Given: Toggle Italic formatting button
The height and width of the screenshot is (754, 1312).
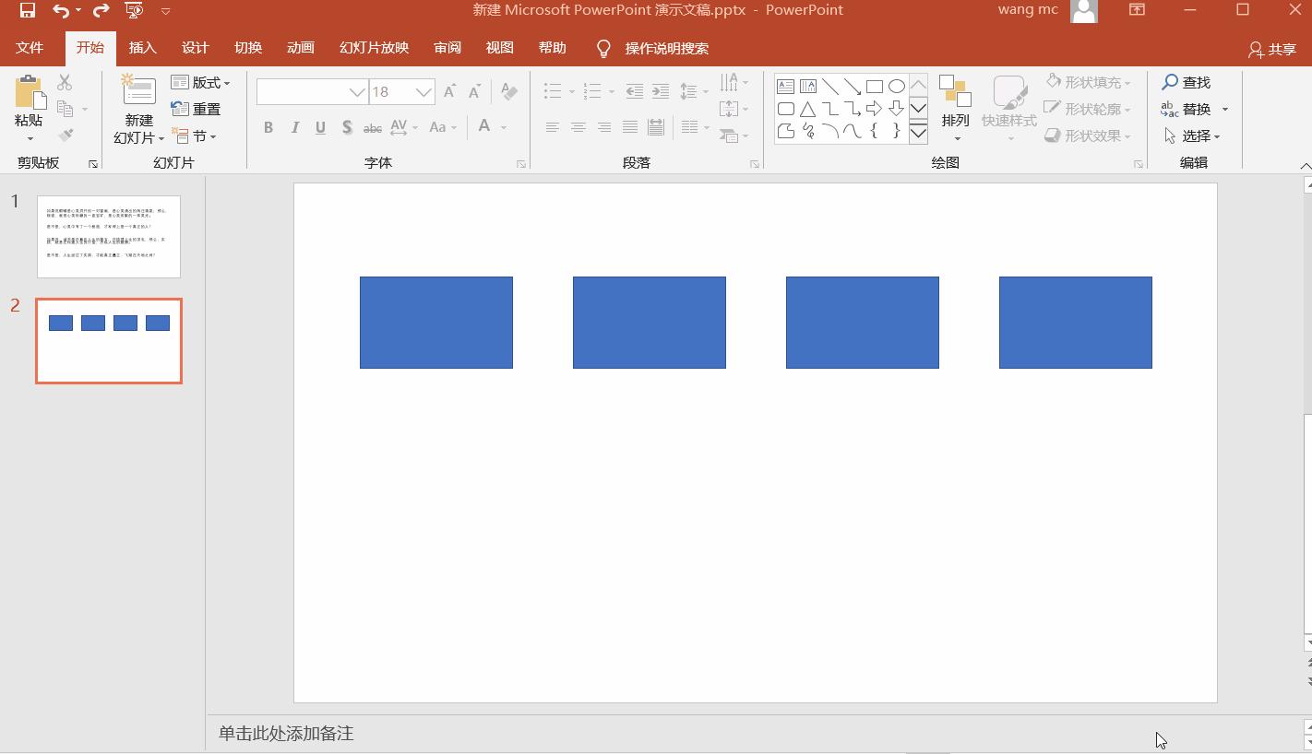Looking at the screenshot, I should (x=295, y=127).
